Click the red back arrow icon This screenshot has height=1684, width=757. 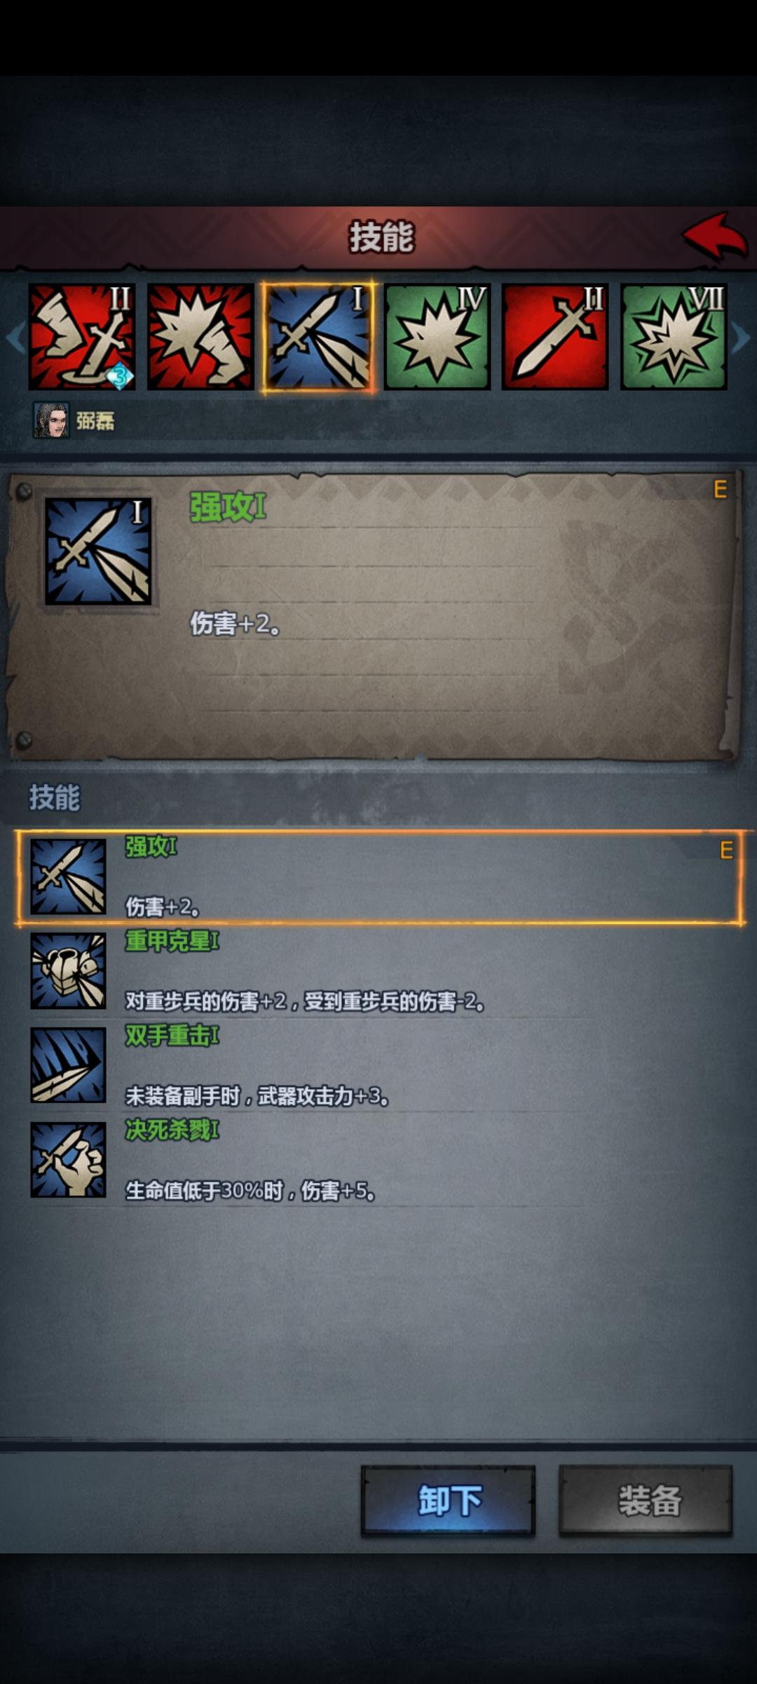[x=716, y=236]
